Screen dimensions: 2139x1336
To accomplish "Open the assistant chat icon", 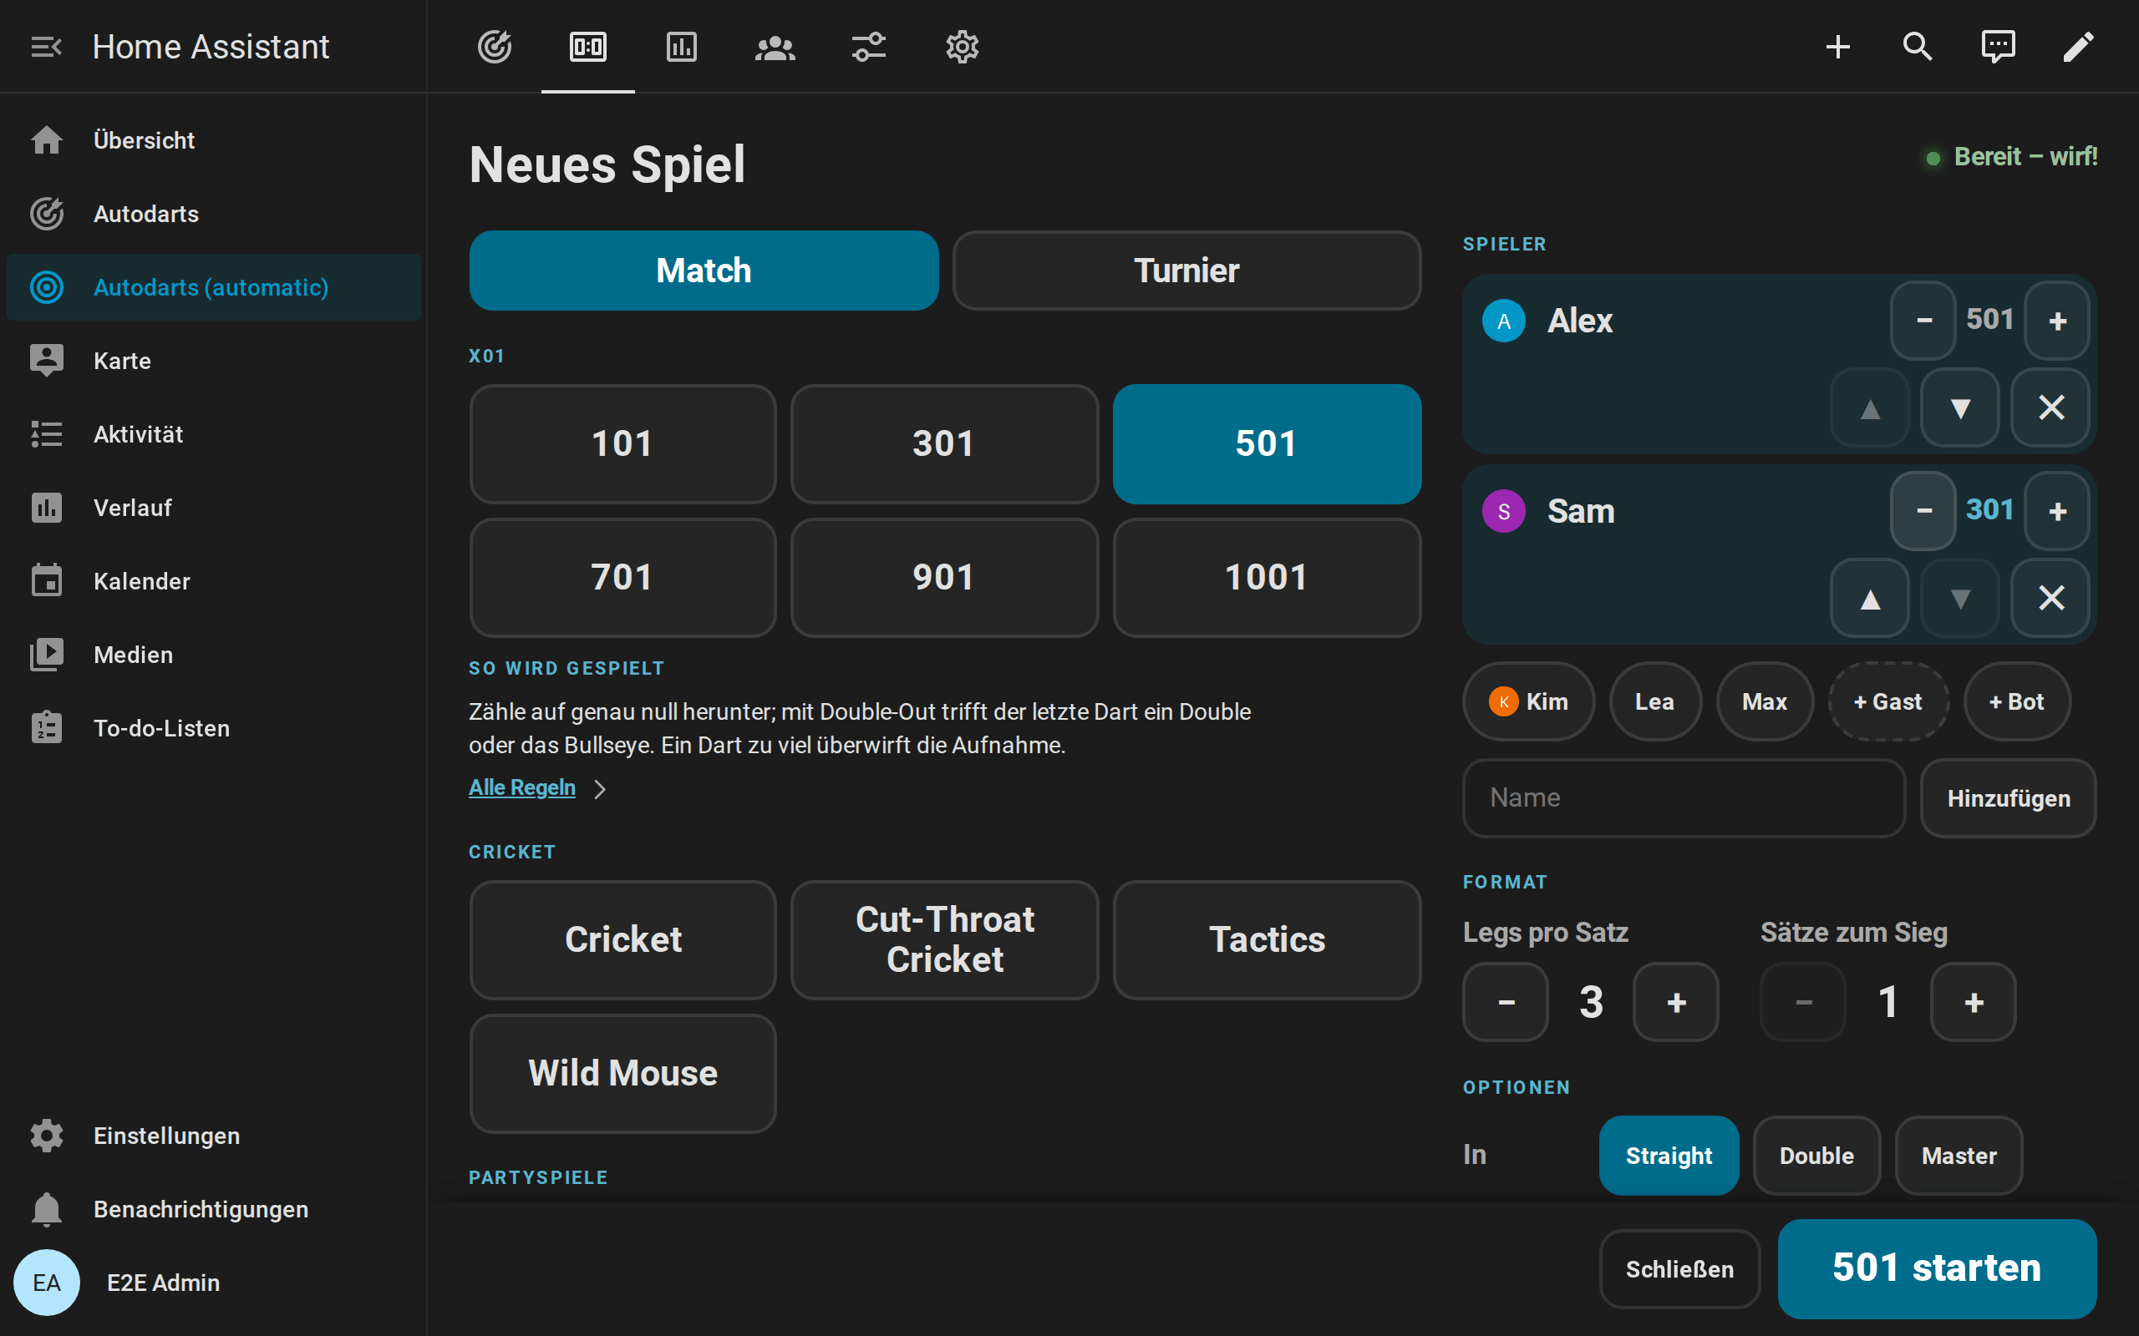I will tap(1998, 46).
